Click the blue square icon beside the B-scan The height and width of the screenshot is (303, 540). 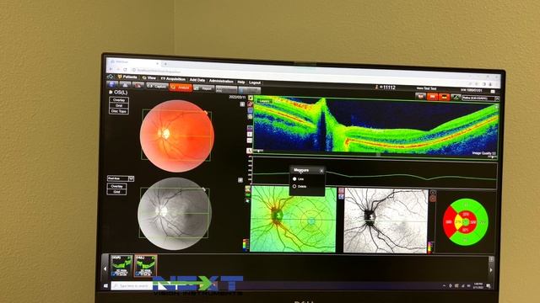pyautogui.click(x=251, y=110)
